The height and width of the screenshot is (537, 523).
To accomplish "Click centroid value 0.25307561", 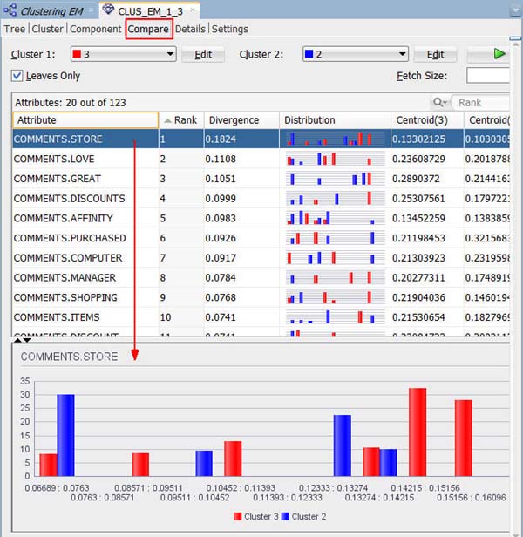I will [x=418, y=199].
